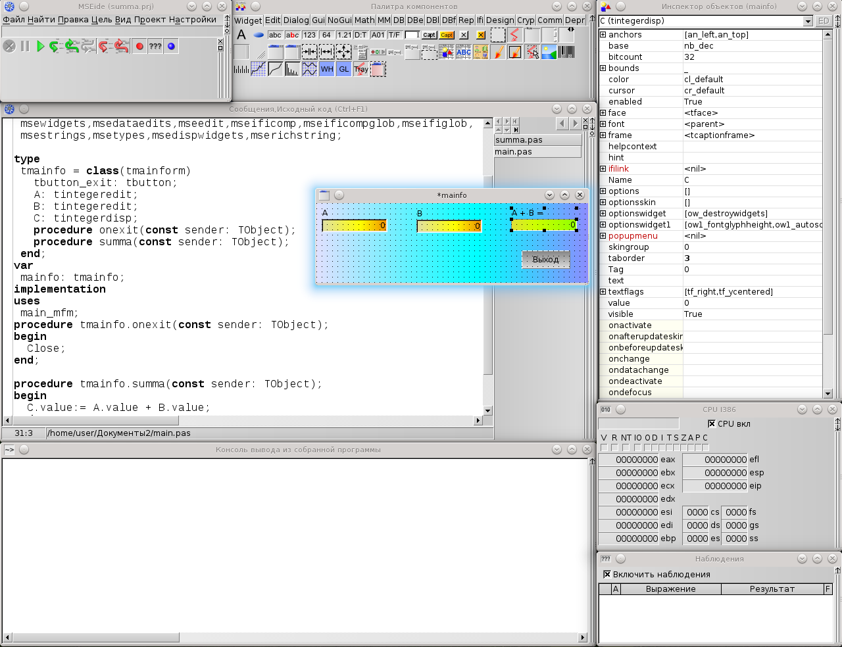This screenshot has width=842, height=647.
Task: Choose the large A label widget
Action: [x=241, y=35]
